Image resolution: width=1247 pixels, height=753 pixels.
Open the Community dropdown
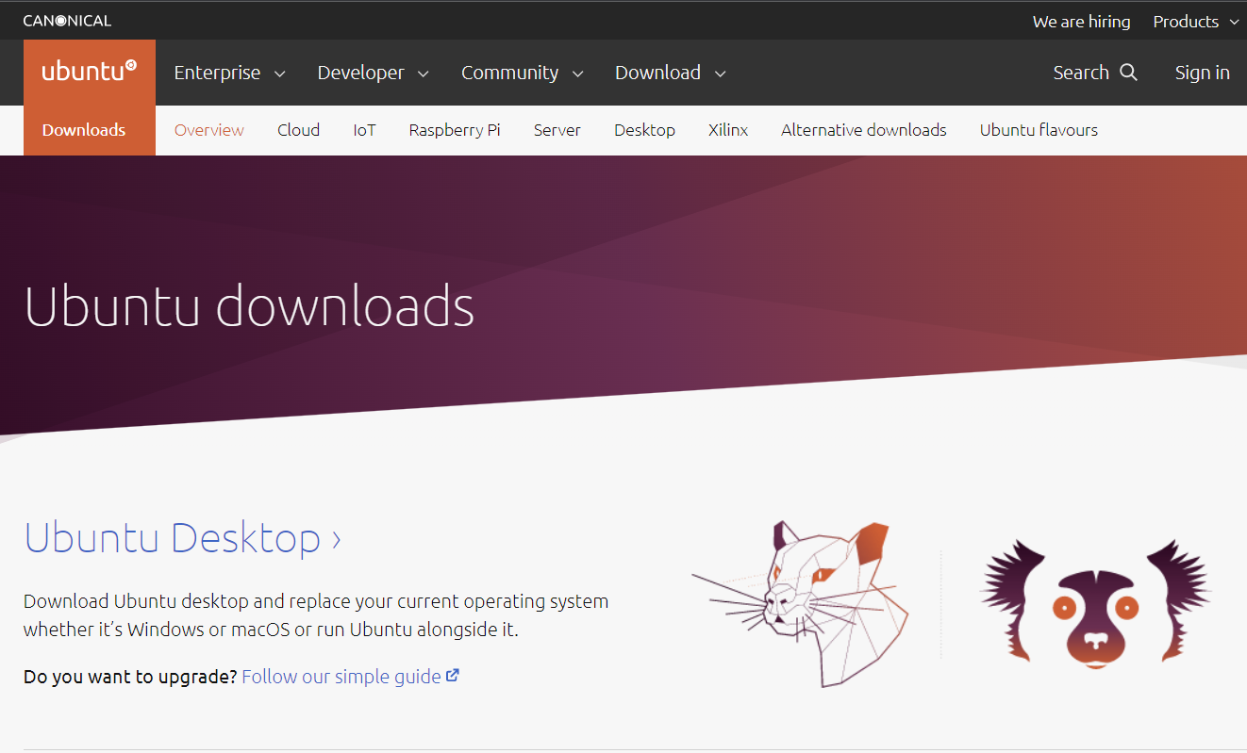(522, 73)
